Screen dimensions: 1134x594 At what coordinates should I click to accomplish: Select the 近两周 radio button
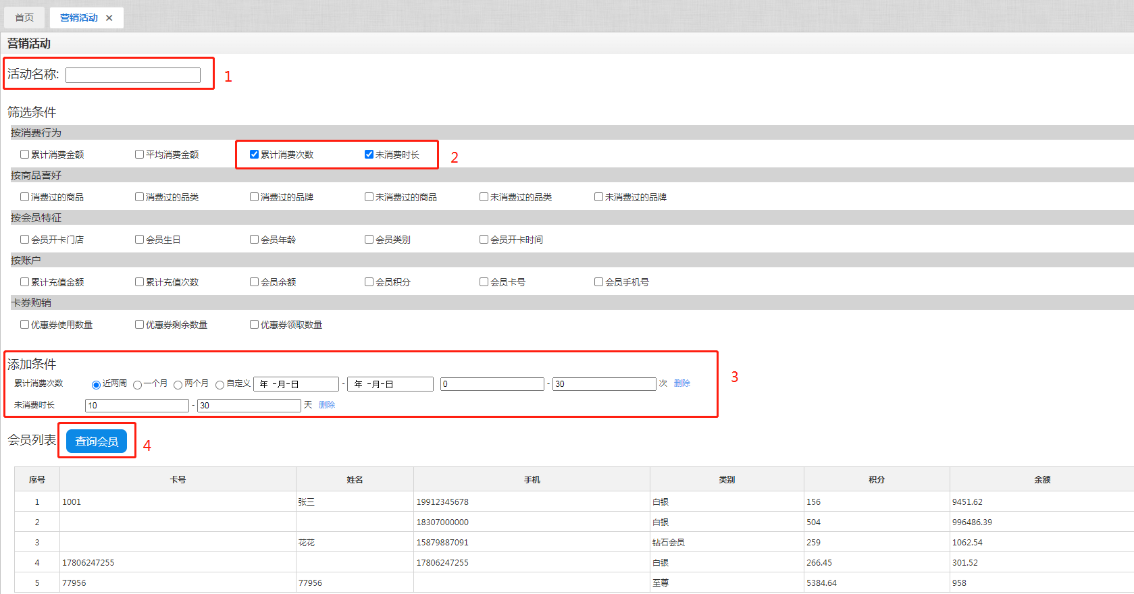96,385
